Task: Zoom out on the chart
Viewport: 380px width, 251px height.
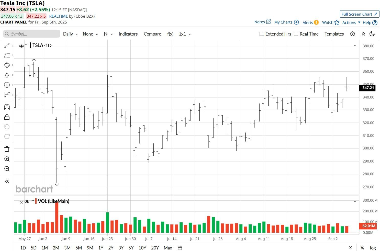Action: coord(7,169)
